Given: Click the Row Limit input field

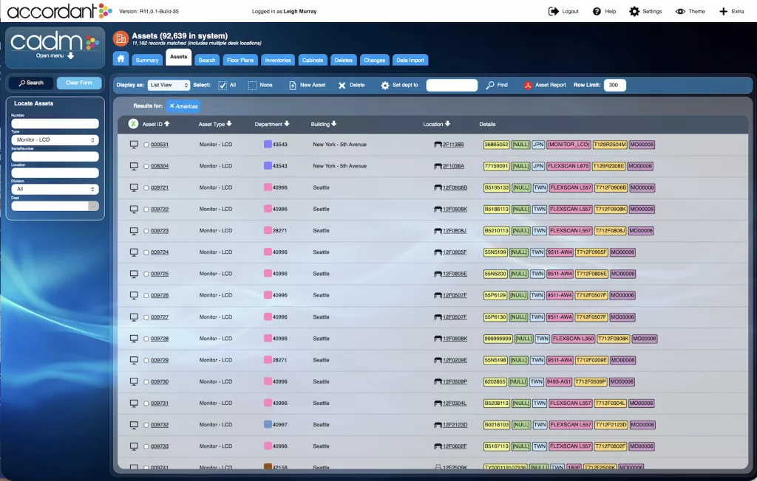Looking at the screenshot, I should tap(614, 86).
